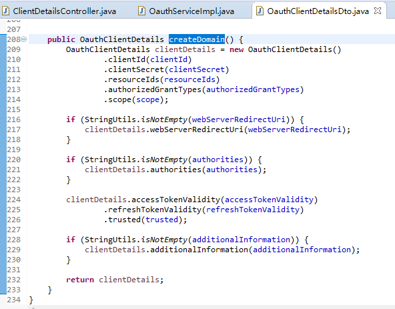
Task: Click resourceIds argument on line 212
Action: coord(189,79)
